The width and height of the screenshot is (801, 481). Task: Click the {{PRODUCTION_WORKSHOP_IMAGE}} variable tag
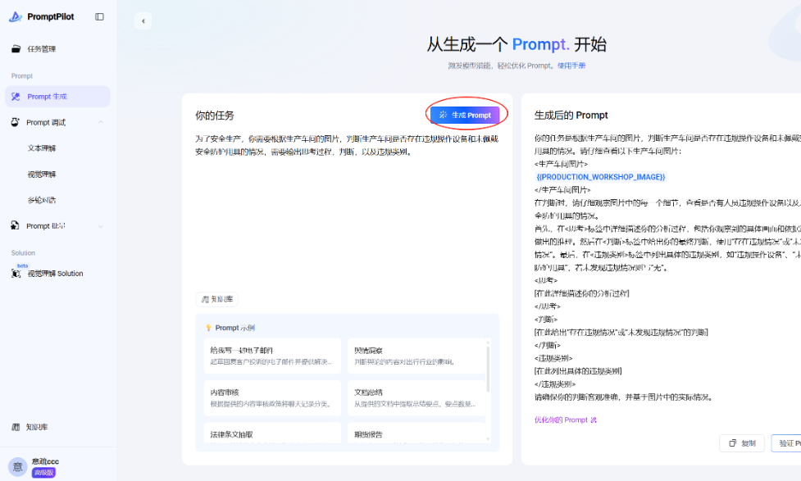click(600, 177)
